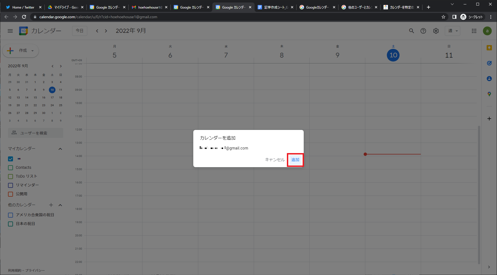Check the リマインダー calendar
Image resolution: width=497 pixels, height=275 pixels.
[10, 185]
